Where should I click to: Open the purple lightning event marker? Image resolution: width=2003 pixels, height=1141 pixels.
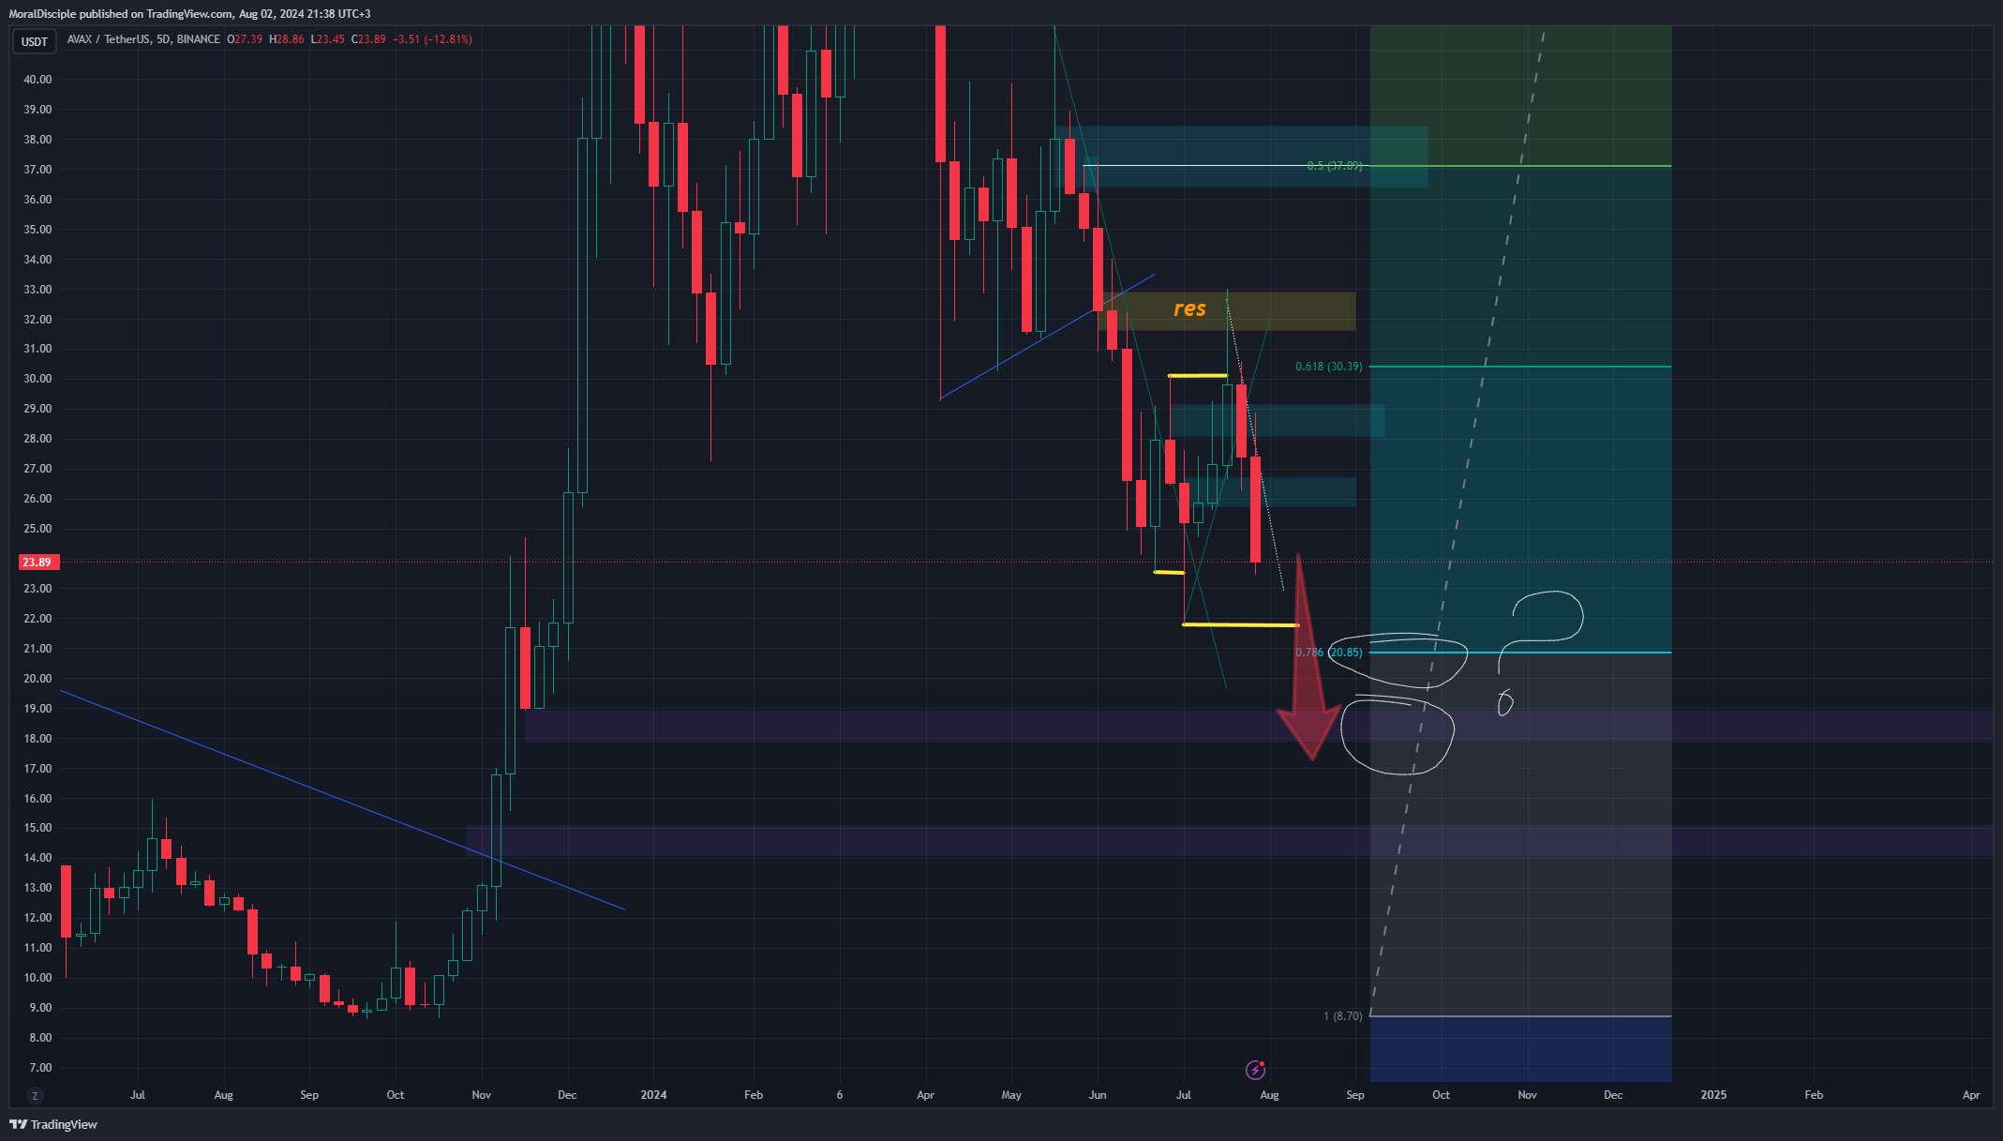click(1255, 1070)
